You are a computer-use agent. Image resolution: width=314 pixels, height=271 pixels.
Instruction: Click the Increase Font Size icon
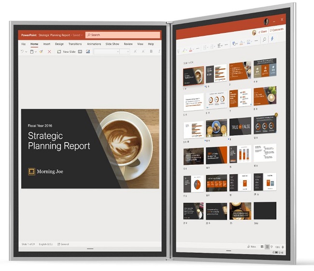(135, 52)
